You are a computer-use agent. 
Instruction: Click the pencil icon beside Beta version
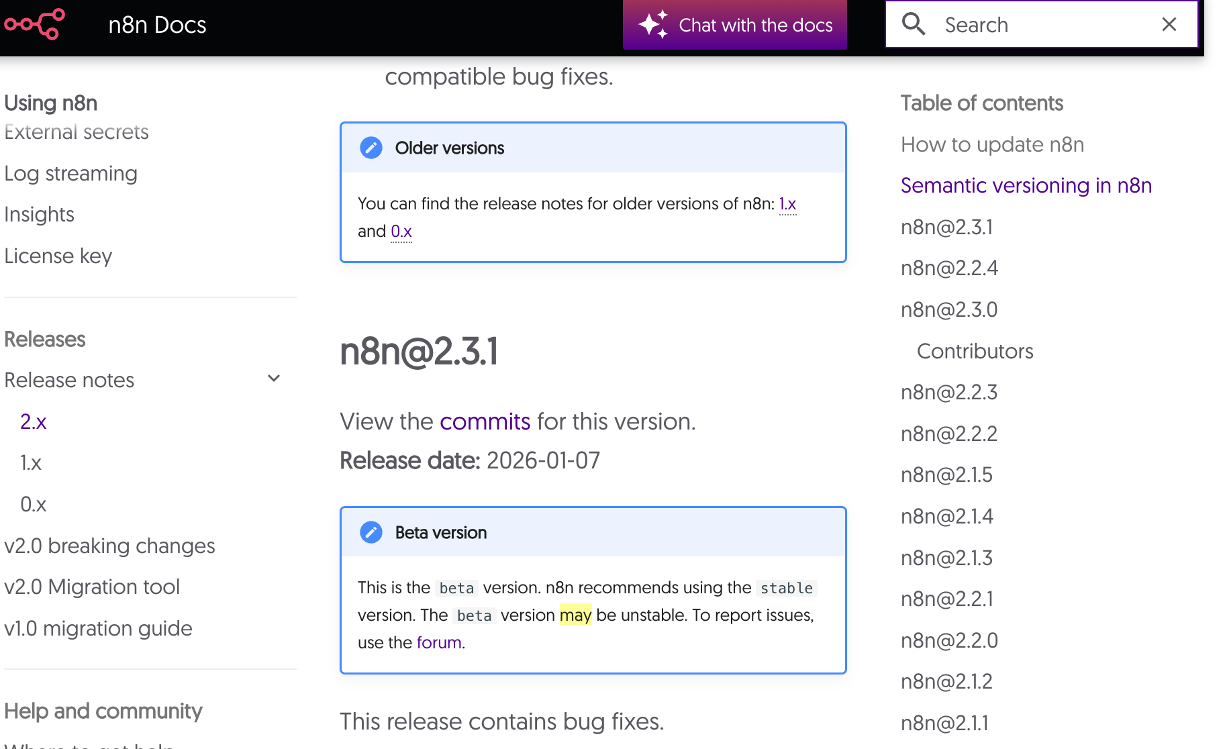(371, 532)
